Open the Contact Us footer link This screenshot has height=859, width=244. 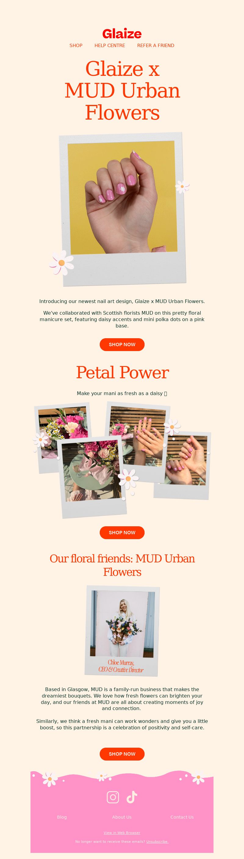pyautogui.click(x=182, y=817)
